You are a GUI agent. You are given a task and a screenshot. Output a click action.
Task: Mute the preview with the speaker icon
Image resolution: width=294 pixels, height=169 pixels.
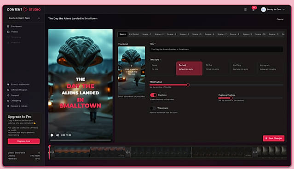tap(58, 135)
